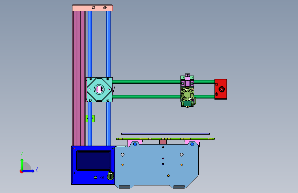
Task: Select the right screw hole on top bracket
Action: click(105, 8)
